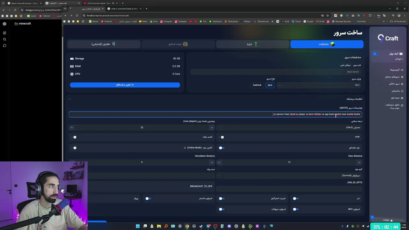Open the All Bookmarks folder

coord(398,21)
